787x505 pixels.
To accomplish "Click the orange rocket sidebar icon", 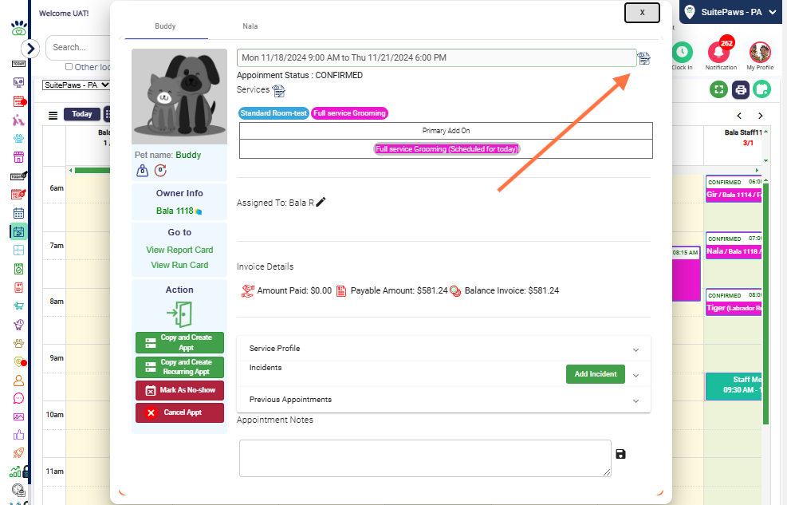I will (18, 453).
